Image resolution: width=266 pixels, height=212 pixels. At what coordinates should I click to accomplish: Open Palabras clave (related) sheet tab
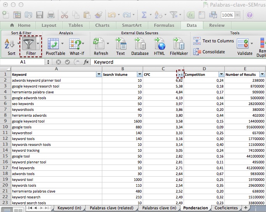(x=112, y=208)
